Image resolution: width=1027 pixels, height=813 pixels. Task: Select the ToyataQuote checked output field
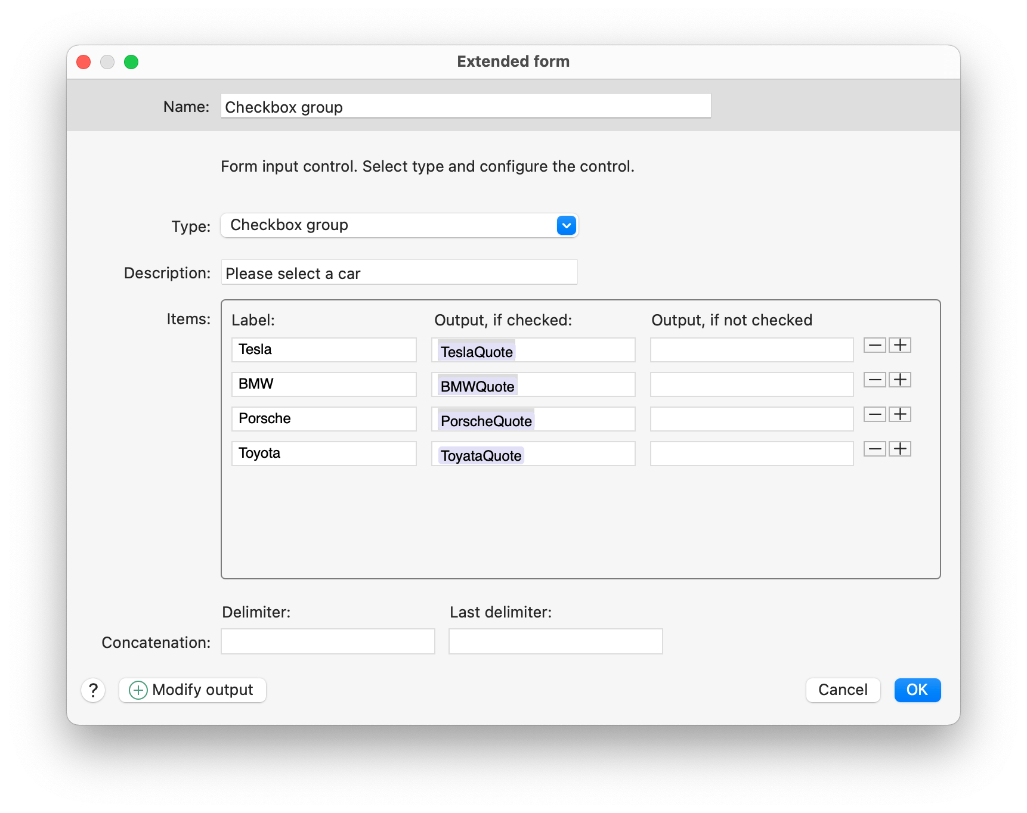533,454
